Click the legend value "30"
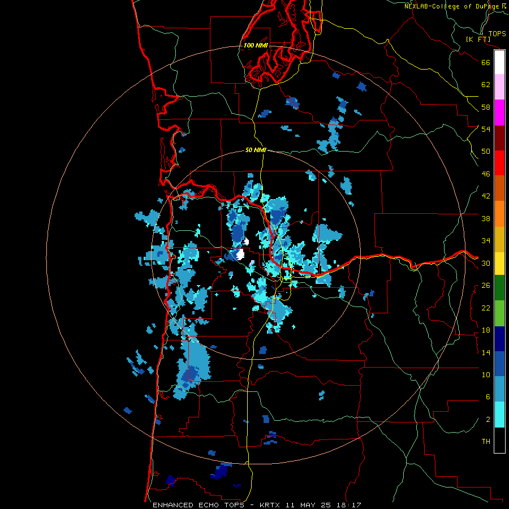 pos(486,263)
